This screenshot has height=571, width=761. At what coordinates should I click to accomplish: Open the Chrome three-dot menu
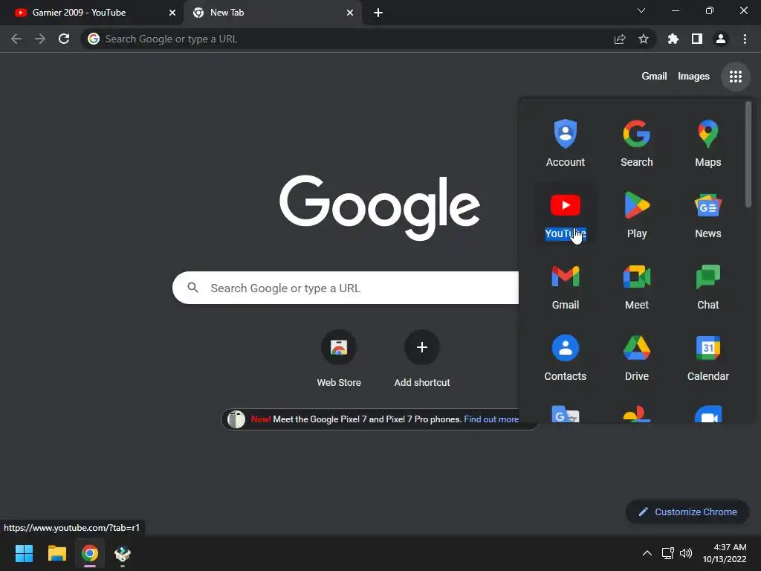(x=745, y=39)
